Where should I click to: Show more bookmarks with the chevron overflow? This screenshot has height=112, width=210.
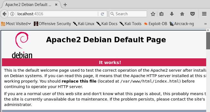(205, 24)
